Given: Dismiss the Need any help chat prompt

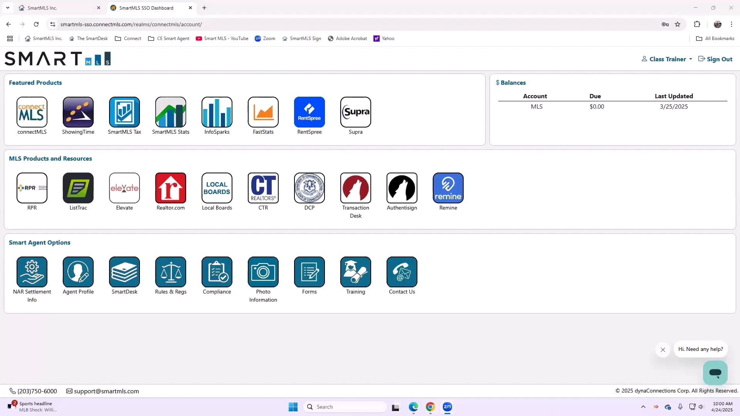Looking at the screenshot, I should tap(663, 350).
